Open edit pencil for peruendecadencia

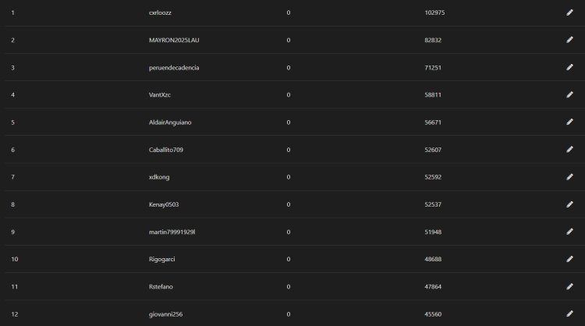(569, 68)
